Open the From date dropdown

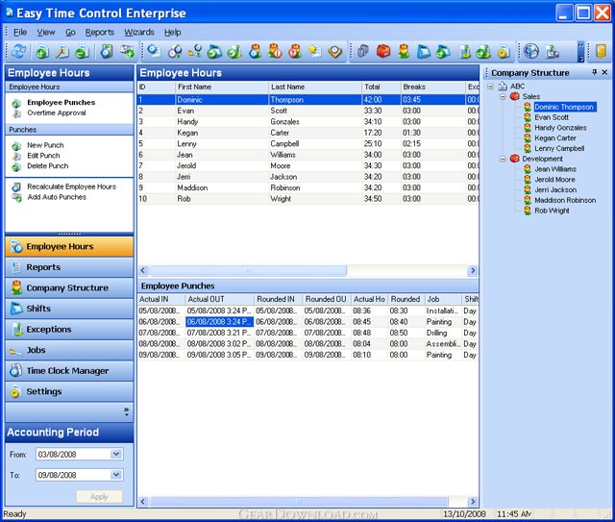point(116,454)
